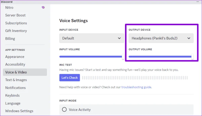Click the APP SETTINGS section header

(x=15, y=50)
